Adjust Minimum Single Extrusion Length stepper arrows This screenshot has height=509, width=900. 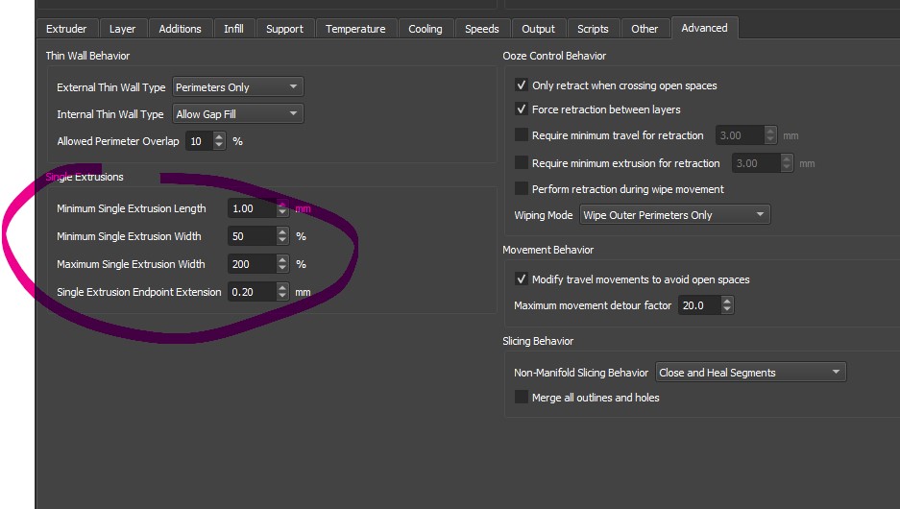(282, 208)
